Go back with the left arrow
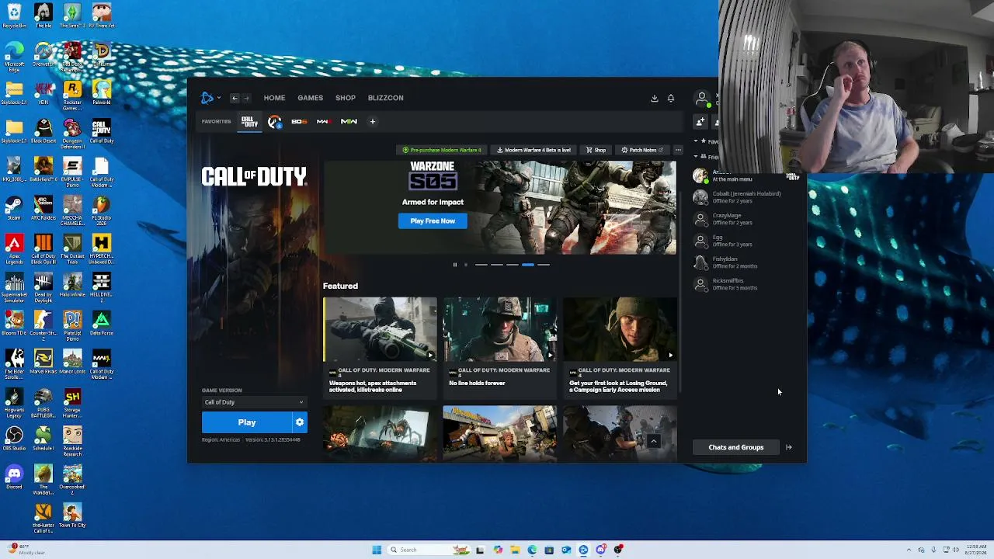 (x=235, y=99)
